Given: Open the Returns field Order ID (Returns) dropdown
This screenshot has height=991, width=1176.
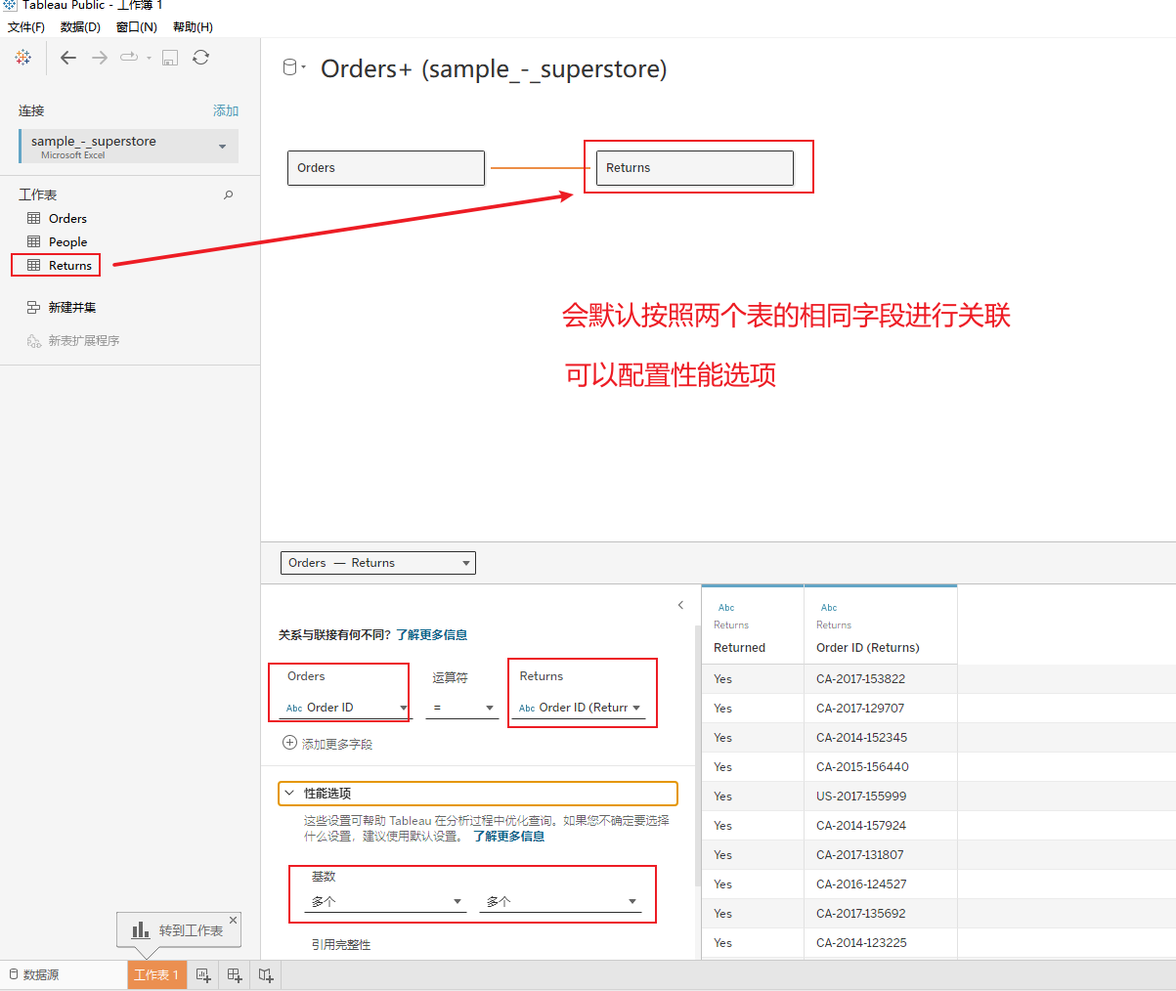Looking at the screenshot, I should pos(580,708).
